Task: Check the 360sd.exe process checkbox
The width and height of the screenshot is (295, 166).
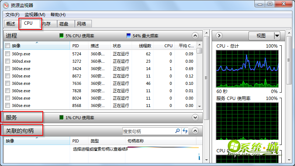Action: (x=8, y=61)
